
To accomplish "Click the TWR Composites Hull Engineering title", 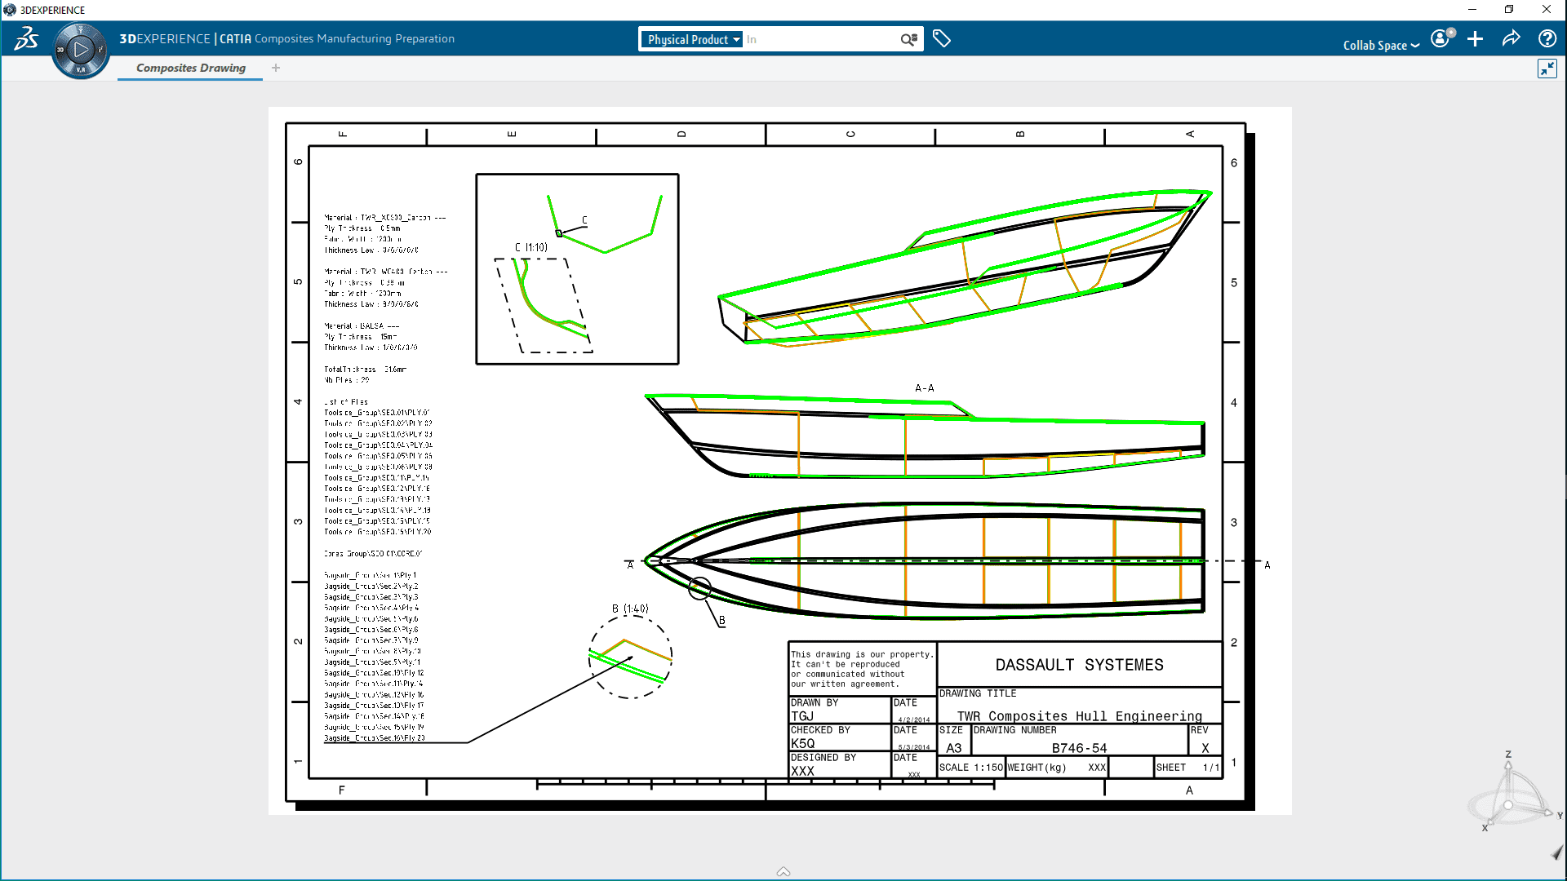I will click(1079, 715).
